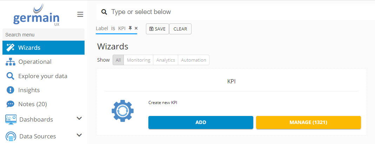Select the All show filter
This screenshot has width=375, height=144.
click(118, 60)
